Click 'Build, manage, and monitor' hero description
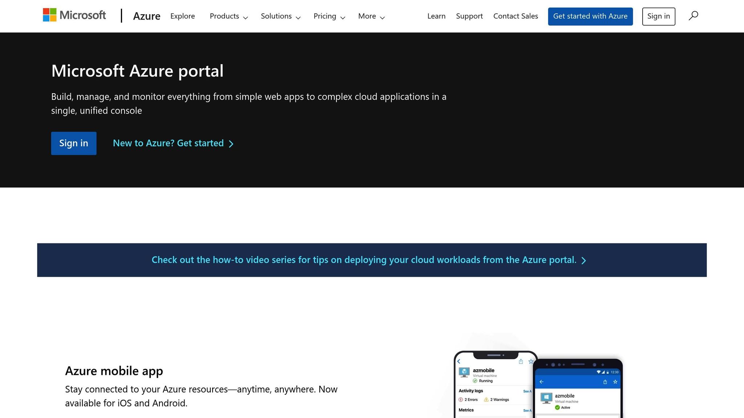 click(x=249, y=103)
